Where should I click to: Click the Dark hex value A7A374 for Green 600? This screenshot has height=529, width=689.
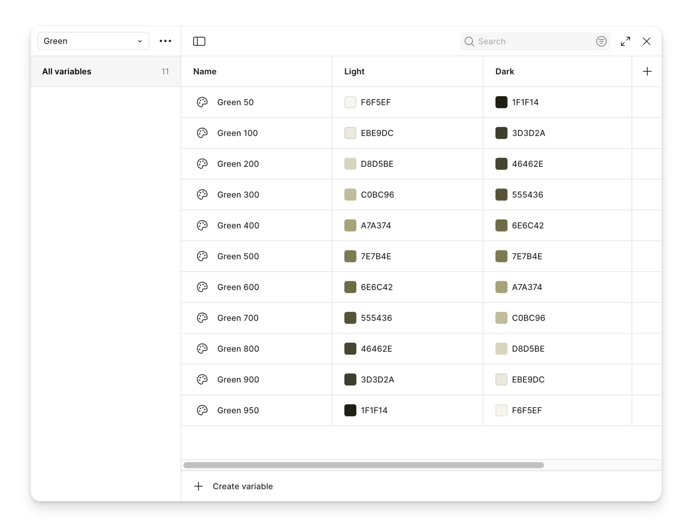coord(527,287)
